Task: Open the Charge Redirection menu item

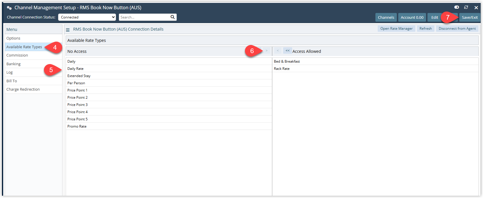Action: tap(34, 89)
